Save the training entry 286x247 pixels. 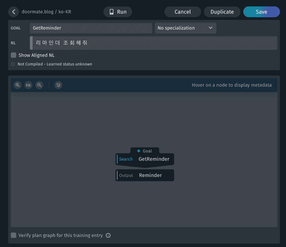click(x=261, y=12)
